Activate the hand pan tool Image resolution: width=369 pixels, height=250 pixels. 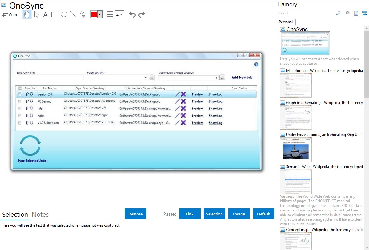click(x=27, y=14)
